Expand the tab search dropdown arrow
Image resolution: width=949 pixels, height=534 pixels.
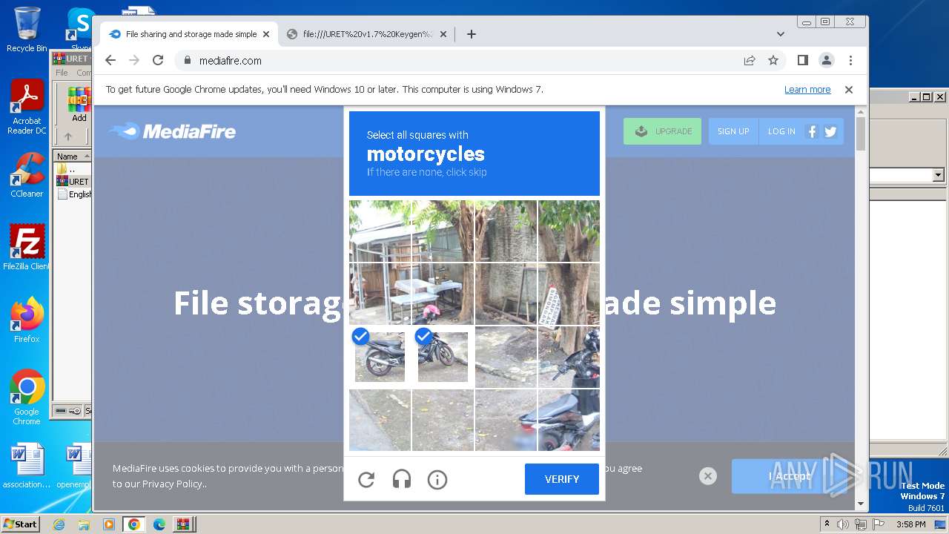pyautogui.click(x=780, y=34)
